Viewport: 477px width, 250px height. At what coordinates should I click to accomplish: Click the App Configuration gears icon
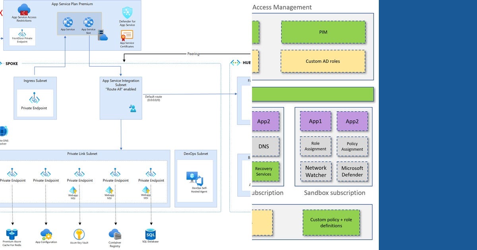click(46, 234)
